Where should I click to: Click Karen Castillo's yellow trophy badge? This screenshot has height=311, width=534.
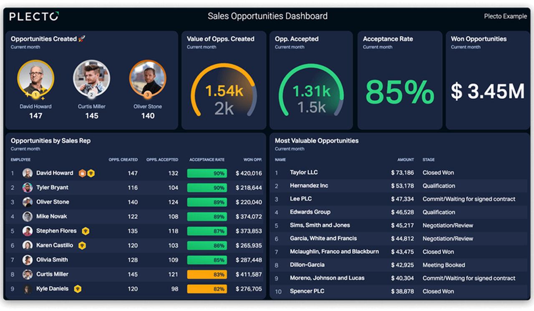coord(82,246)
